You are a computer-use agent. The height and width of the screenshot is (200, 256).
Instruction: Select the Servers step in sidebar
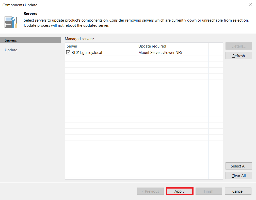point(30,40)
